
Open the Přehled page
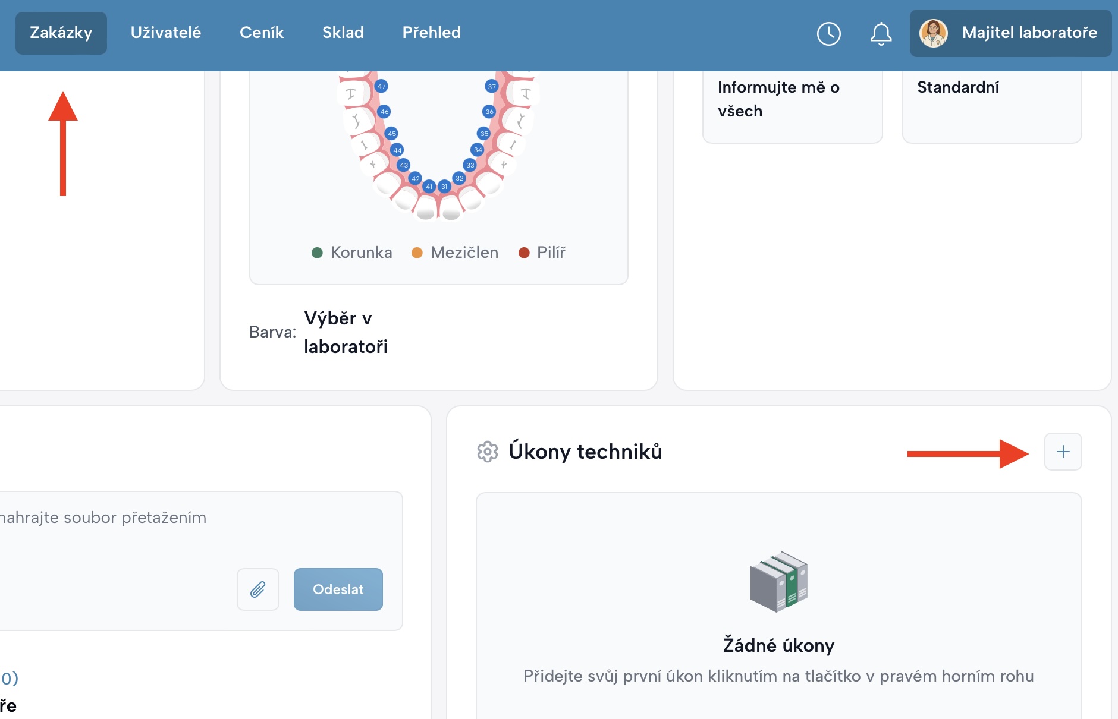431,33
